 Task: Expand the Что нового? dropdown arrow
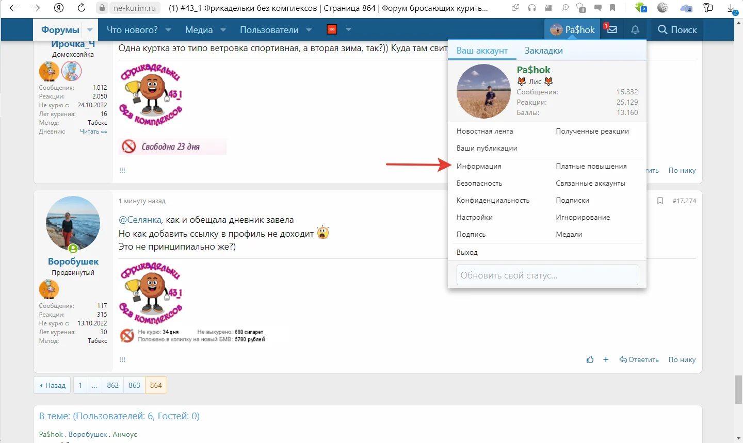pyautogui.click(x=167, y=30)
